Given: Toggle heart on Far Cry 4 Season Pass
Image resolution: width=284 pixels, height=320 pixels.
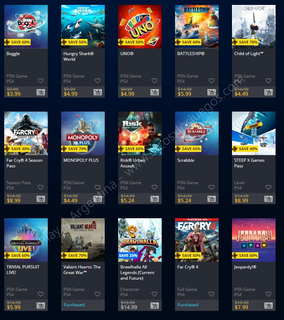Looking at the screenshot, I should coord(41,187).
